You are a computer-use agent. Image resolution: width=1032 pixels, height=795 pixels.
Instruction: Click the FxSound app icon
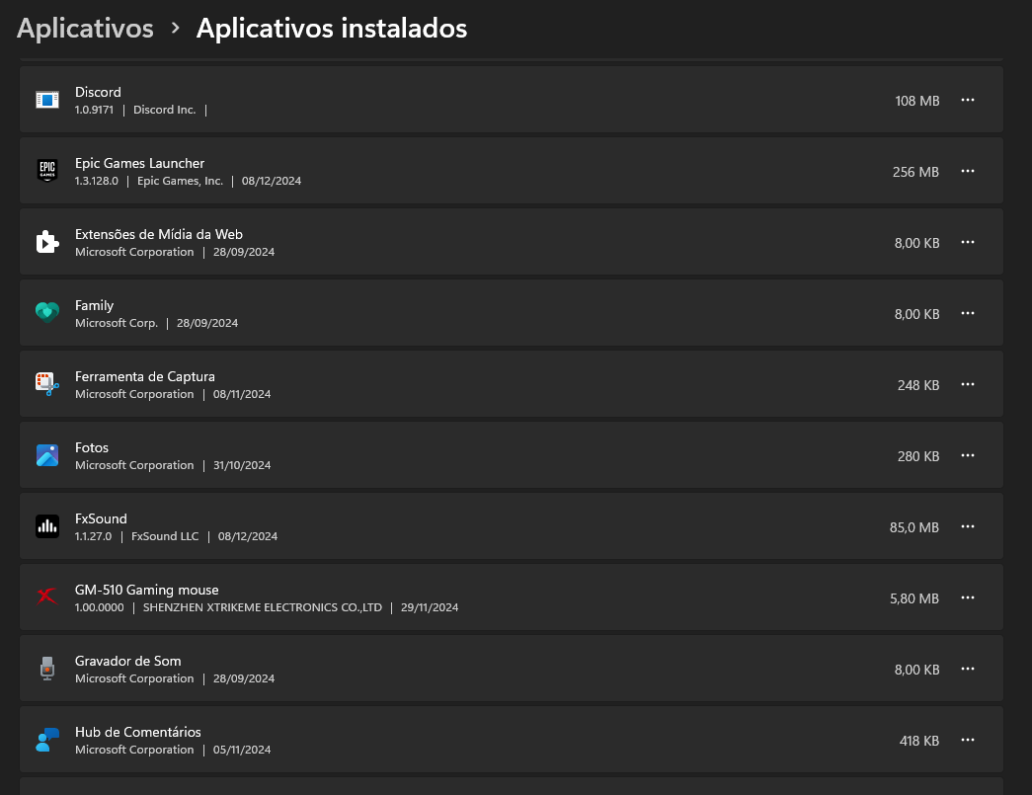coord(47,526)
